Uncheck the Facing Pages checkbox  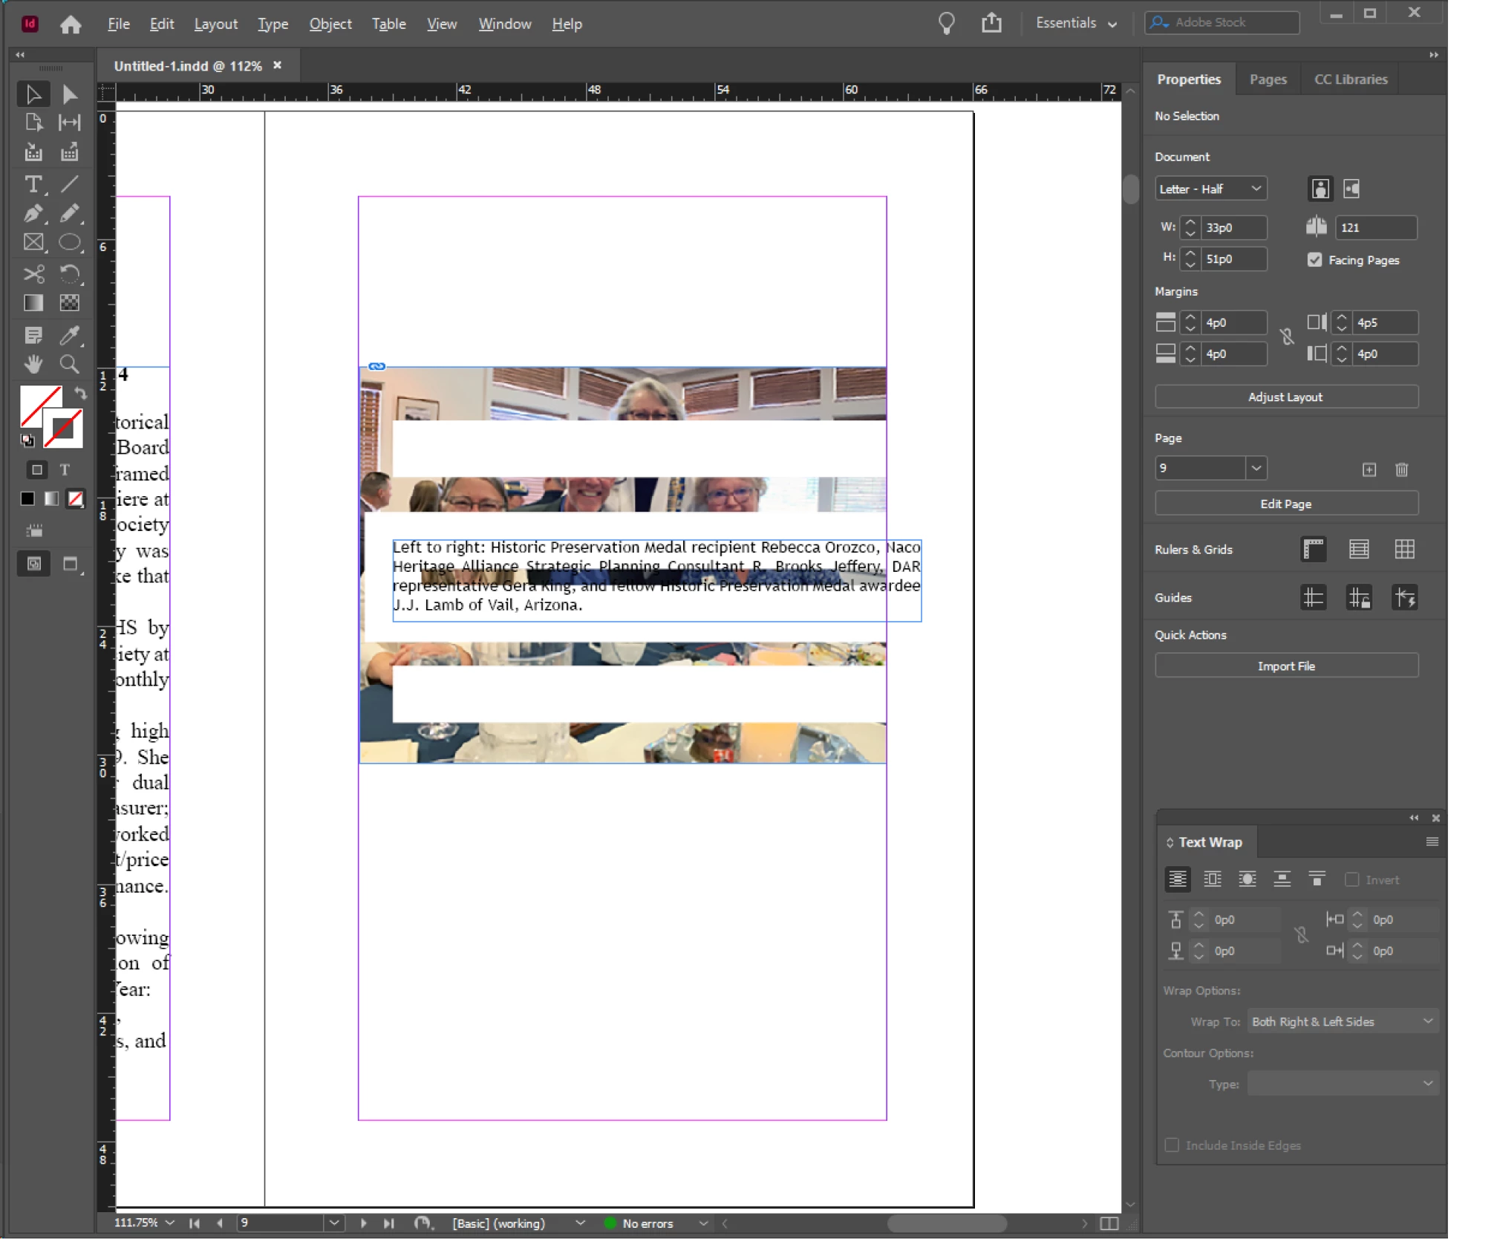coord(1314,260)
